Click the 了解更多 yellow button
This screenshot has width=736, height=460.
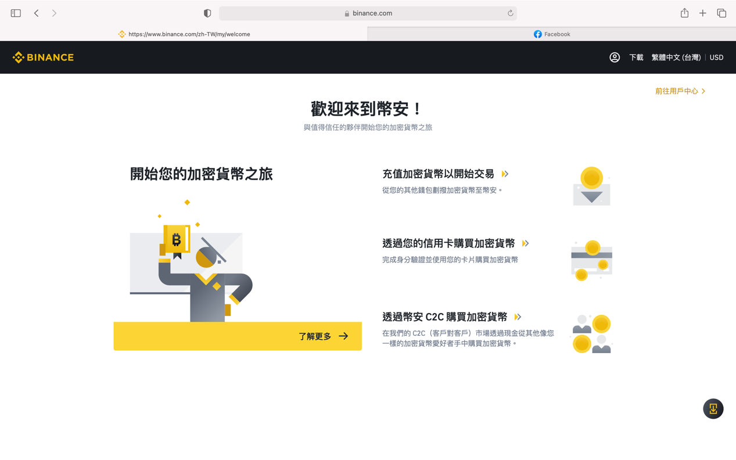pos(238,336)
